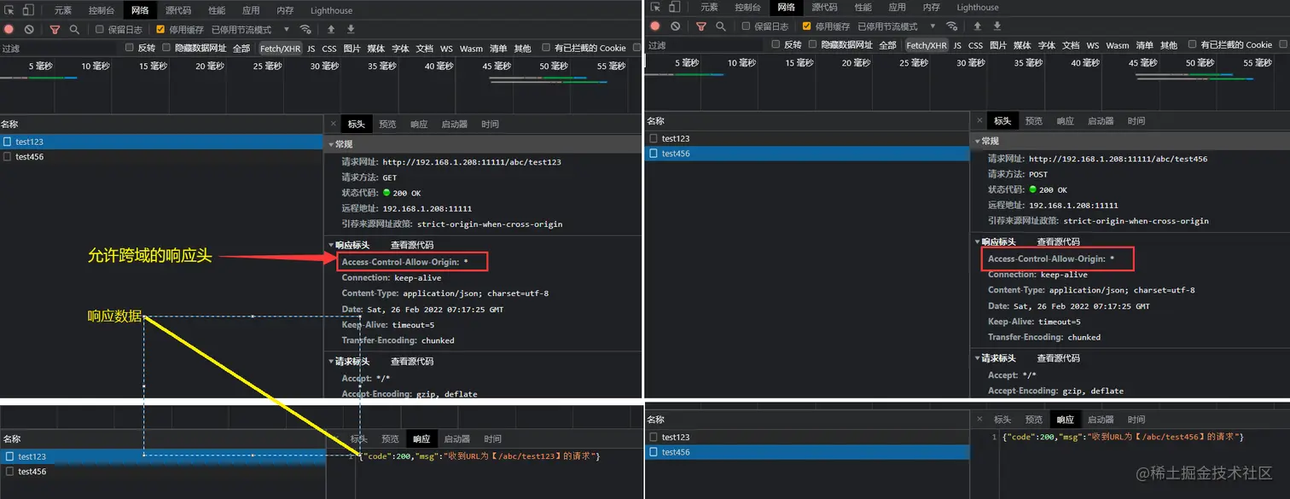Click the 过滤 filter input in upper-right DevTools
The height and width of the screenshot is (499, 1290).
706,45
